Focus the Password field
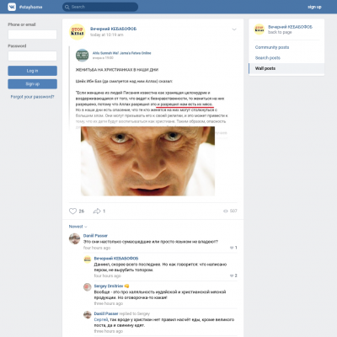The height and width of the screenshot is (337, 337). 32,56
